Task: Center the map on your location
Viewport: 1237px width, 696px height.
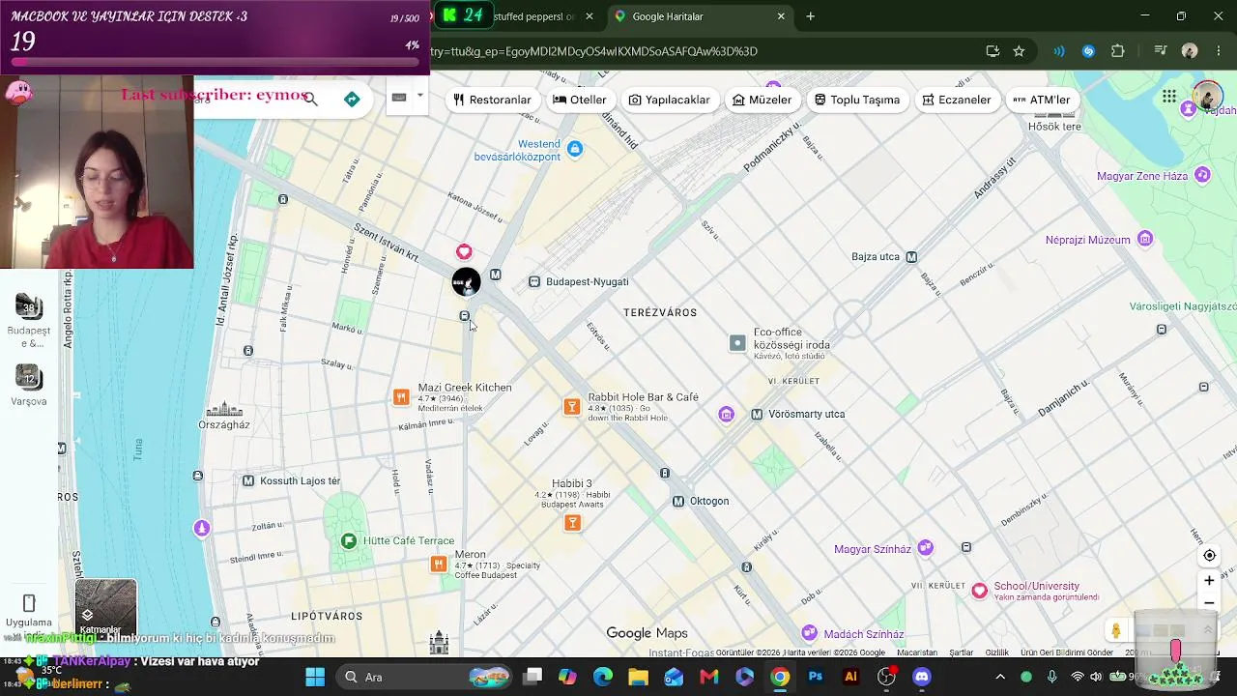Action: (x=1209, y=556)
